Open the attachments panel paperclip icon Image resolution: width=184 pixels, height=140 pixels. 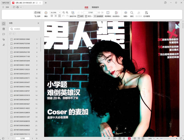click(x=4, y=40)
